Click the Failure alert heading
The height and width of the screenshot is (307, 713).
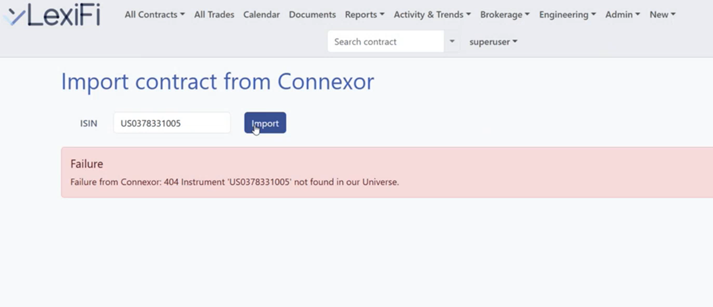coord(87,164)
